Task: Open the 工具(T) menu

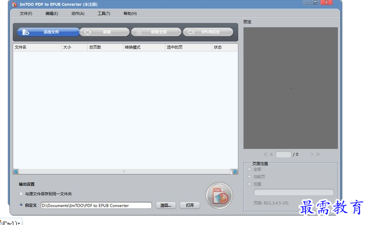Action: click(104, 13)
